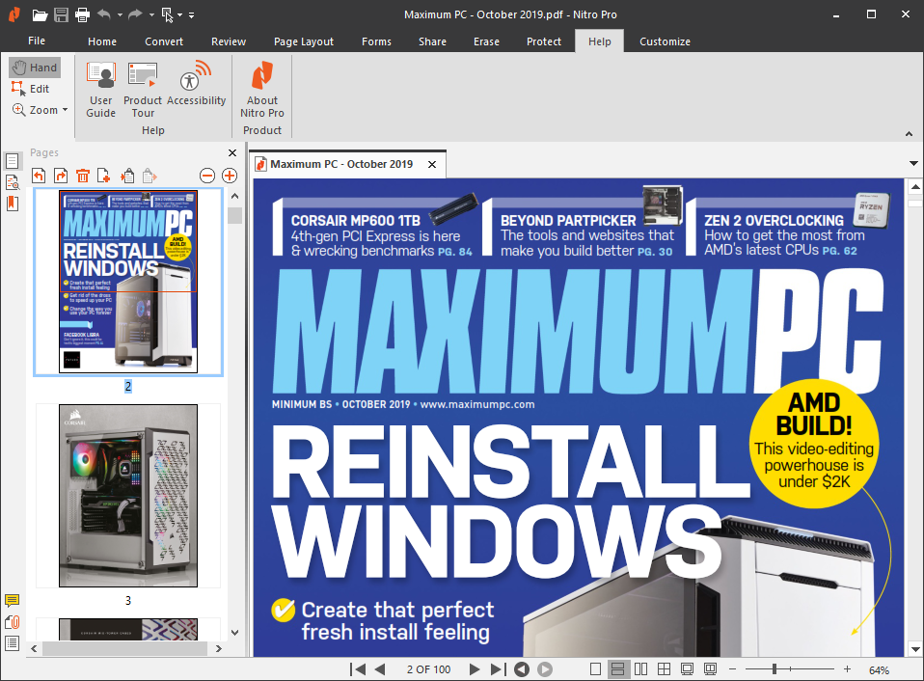Click the Extract pages icon
The height and width of the screenshot is (681, 924).
149,176
